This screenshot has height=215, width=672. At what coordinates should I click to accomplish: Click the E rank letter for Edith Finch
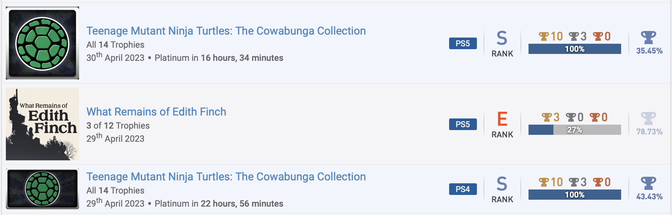point(502,119)
